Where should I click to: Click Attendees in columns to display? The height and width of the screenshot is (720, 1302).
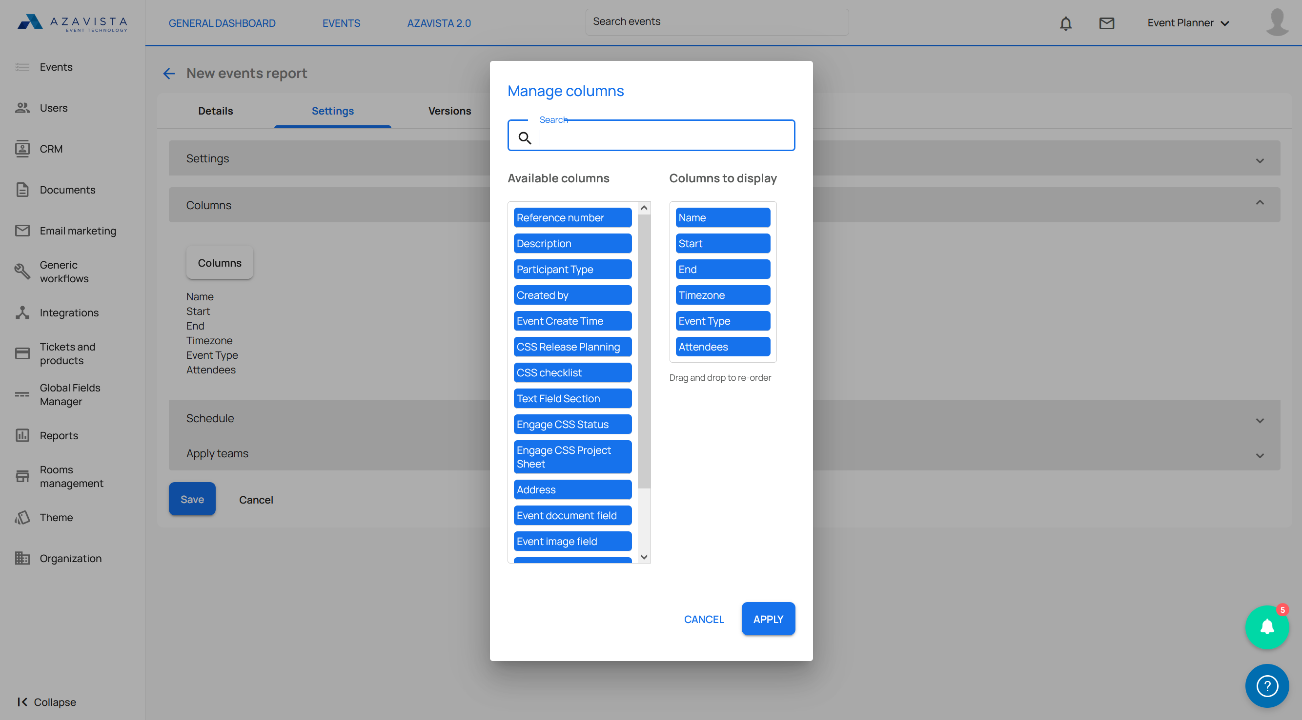click(723, 347)
